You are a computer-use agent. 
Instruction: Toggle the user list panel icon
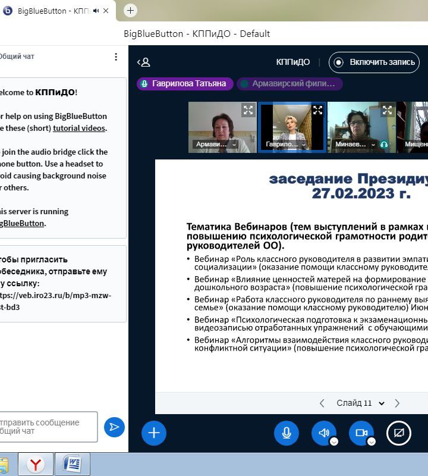pyautogui.click(x=143, y=62)
